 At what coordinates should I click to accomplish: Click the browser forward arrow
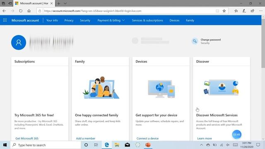point(12,11)
